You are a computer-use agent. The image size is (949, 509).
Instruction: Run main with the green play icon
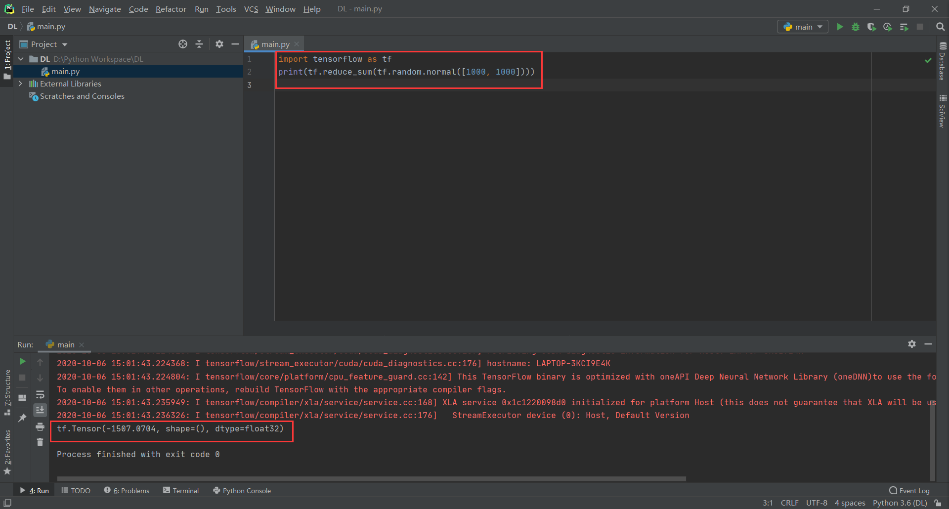pyautogui.click(x=840, y=27)
